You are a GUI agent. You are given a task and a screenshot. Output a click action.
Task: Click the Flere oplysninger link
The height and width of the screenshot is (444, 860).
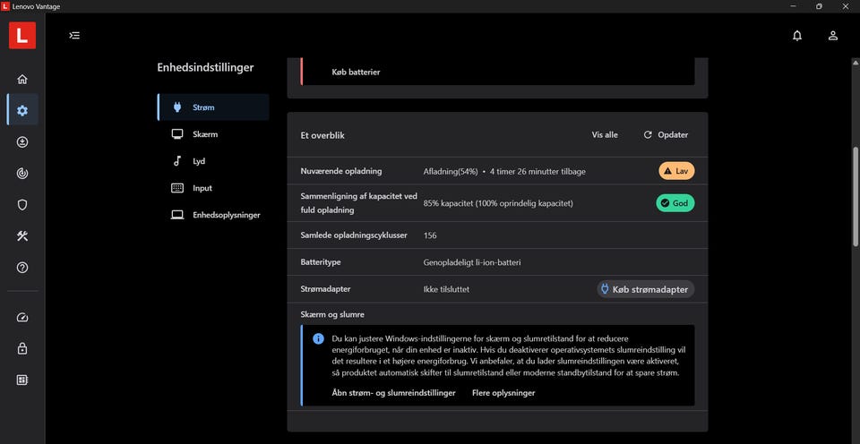click(503, 393)
